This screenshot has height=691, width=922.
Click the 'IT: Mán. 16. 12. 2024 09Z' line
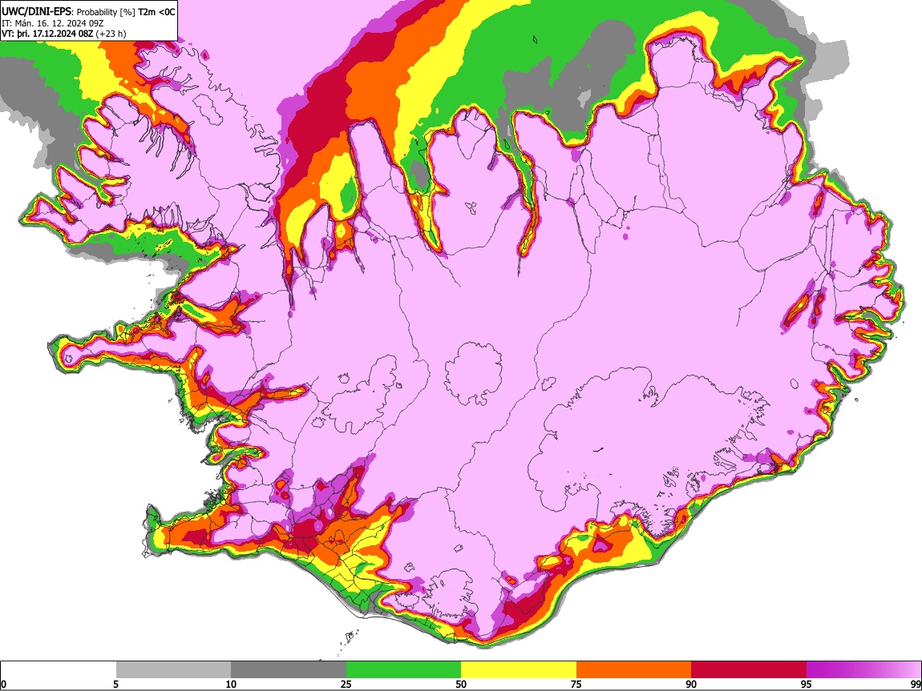53,23
